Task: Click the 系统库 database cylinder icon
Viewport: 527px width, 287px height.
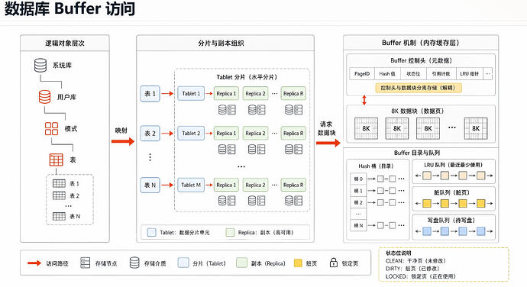Action: [40, 66]
